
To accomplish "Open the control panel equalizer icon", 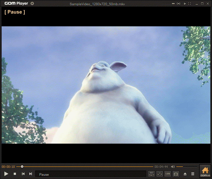I will (160, 174).
